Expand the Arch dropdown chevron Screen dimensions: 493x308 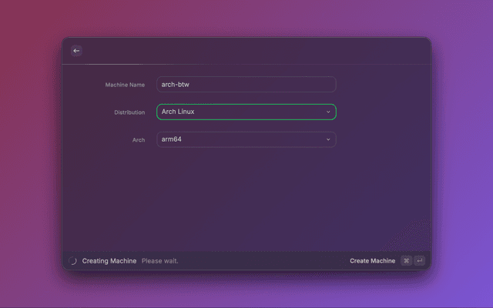tap(328, 139)
